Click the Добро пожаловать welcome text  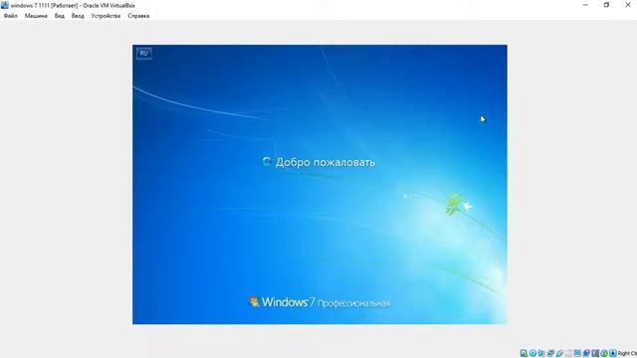[x=325, y=162]
